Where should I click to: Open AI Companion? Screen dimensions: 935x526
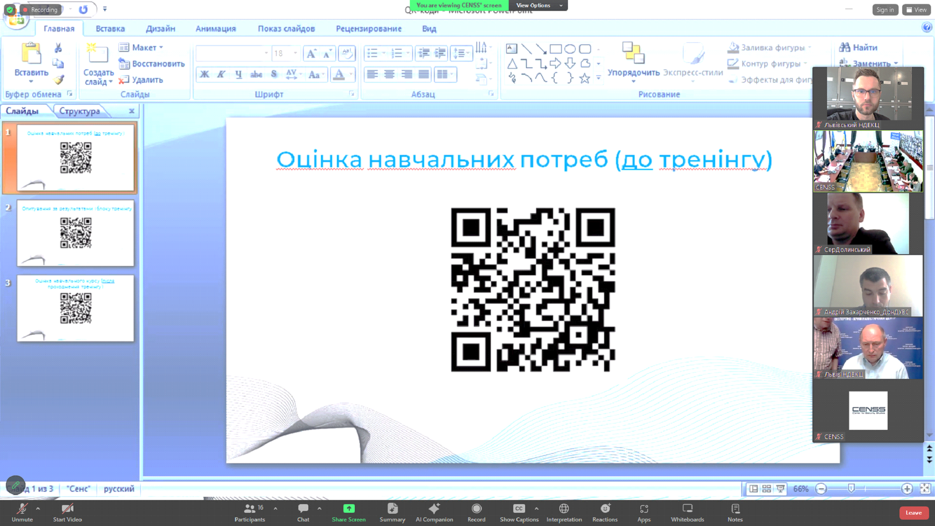[434, 512]
